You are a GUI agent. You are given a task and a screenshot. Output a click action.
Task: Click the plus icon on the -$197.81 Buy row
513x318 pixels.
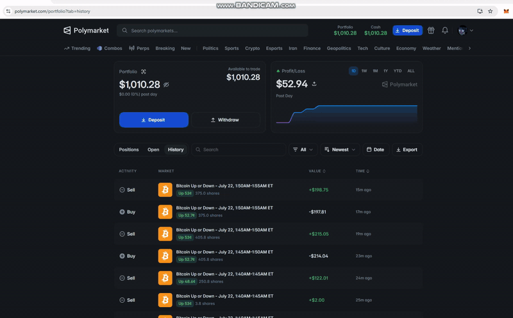pyautogui.click(x=122, y=212)
